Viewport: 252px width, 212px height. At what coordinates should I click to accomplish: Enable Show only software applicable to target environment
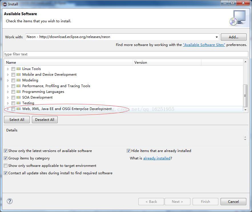click(5, 165)
